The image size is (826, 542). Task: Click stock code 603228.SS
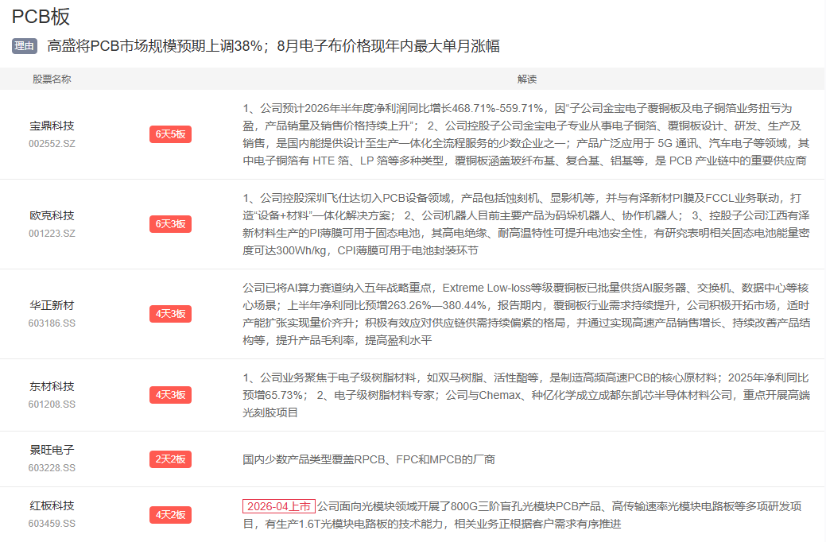pos(52,468)
